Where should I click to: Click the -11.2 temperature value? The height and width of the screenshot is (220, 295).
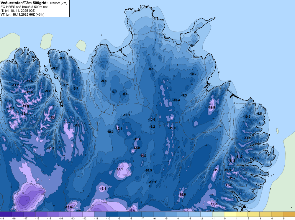(x=15, y=85)
